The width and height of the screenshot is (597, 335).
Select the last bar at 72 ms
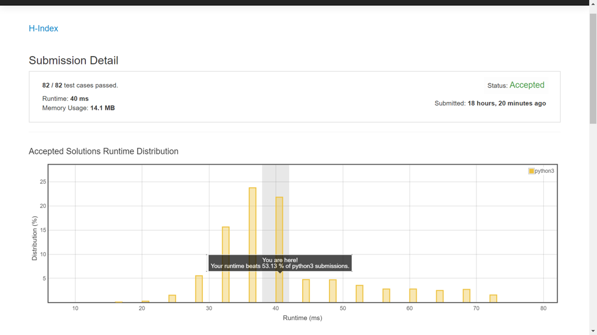(x=494, y=299)
